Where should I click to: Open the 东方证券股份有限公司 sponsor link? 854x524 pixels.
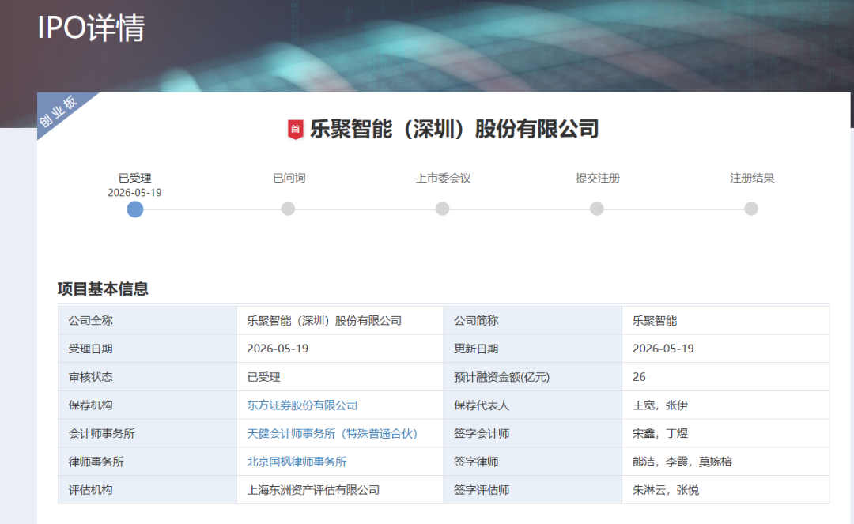302,405
